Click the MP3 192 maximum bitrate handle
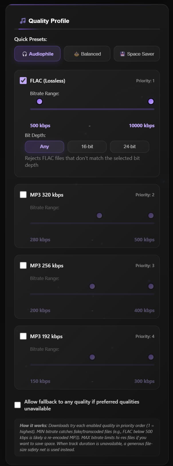 151,357
